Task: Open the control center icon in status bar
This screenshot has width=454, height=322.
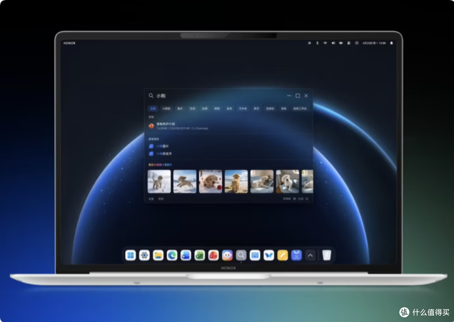Action: pos(349,43)
